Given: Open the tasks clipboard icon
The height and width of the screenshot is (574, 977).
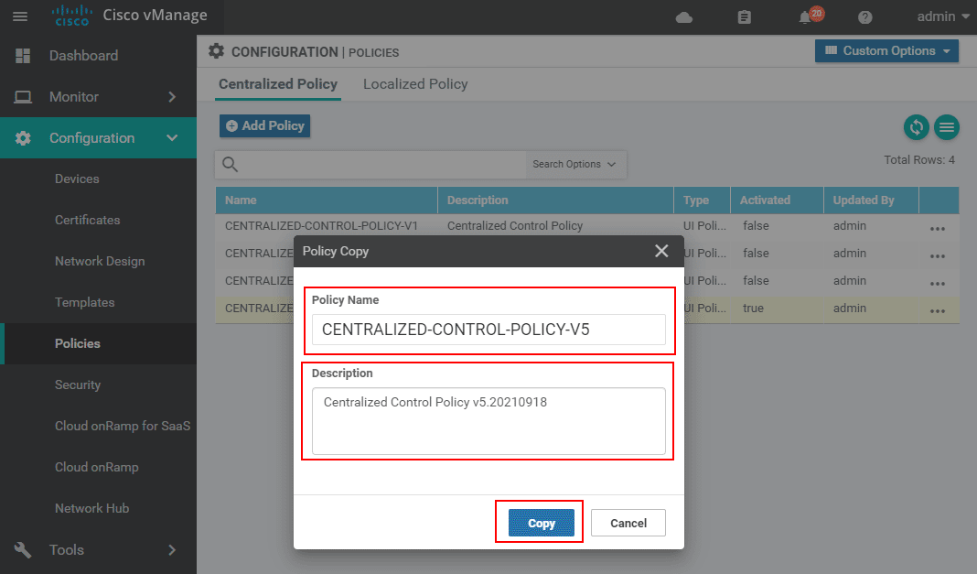Looking at the screenshot, I should click(745, 17).
